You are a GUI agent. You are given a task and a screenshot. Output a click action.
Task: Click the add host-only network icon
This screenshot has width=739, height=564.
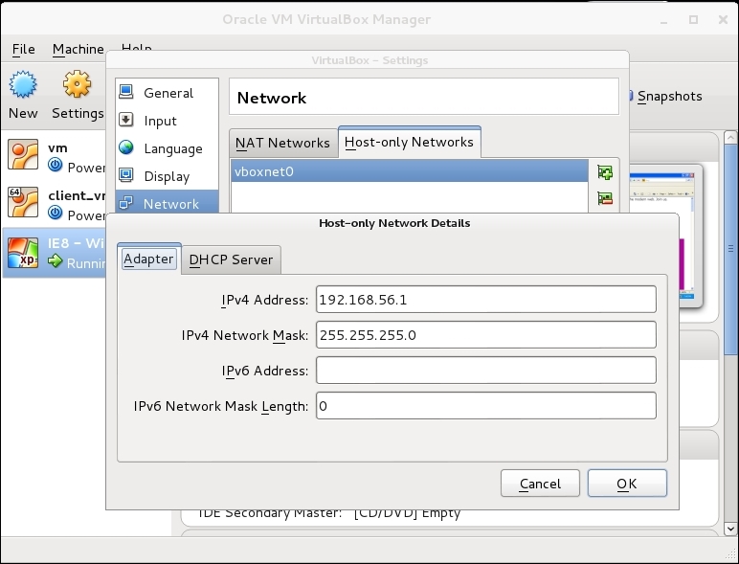[x=605, y=172]
